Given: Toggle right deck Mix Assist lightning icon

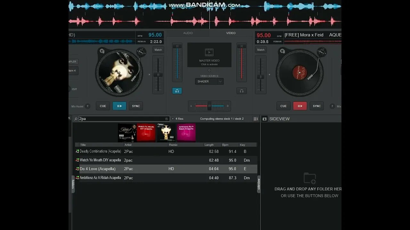Looking at the screenshot, I should pyautogui.click(x=332, y=106).
